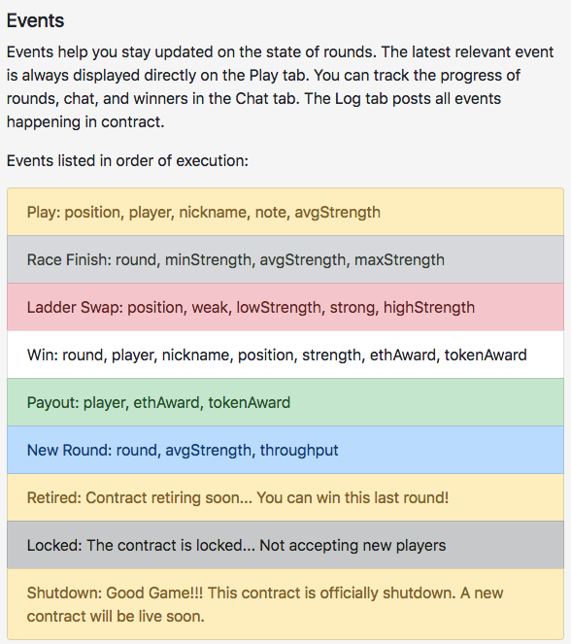This screenshot has width=571, height=644.
Task: Click tokenAward in the Win row
Action: click(486, 355)
